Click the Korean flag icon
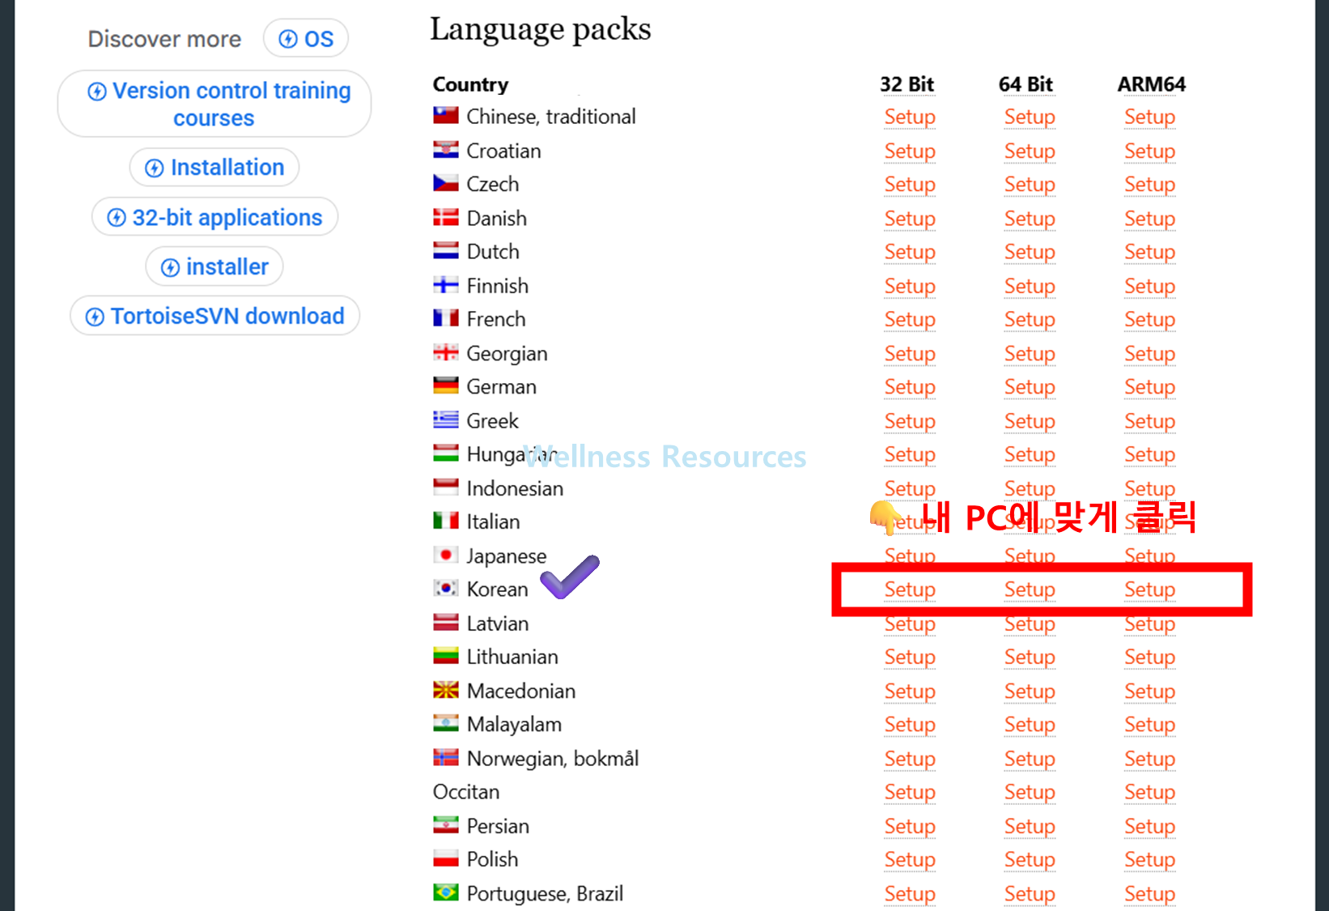The width and height of the screenshot is (1329, 911). [x=445, y=588]
